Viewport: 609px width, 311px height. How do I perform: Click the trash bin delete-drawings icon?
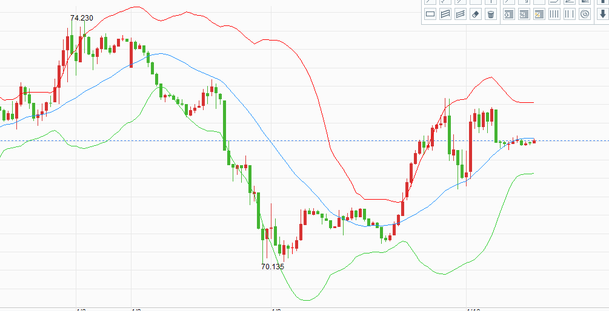(491, 15)
